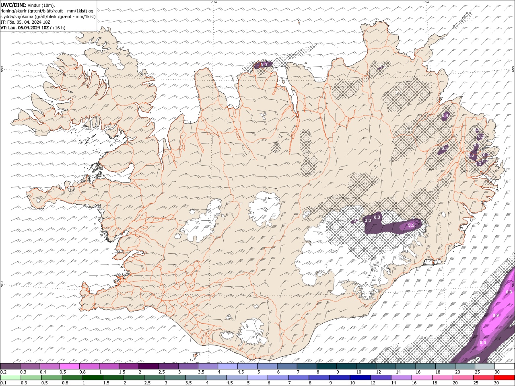Click the purple top-row legend swatch starting at 0.2
The width and height of the screenshot is (515, 386).
[10, 366]
